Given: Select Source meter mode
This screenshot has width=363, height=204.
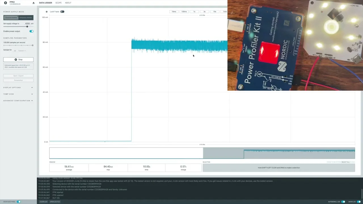Looking at the screenshot, I should coord(11,18).
